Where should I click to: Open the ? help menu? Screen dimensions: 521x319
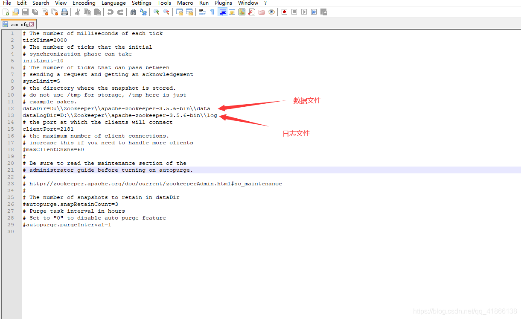[265, 3]
